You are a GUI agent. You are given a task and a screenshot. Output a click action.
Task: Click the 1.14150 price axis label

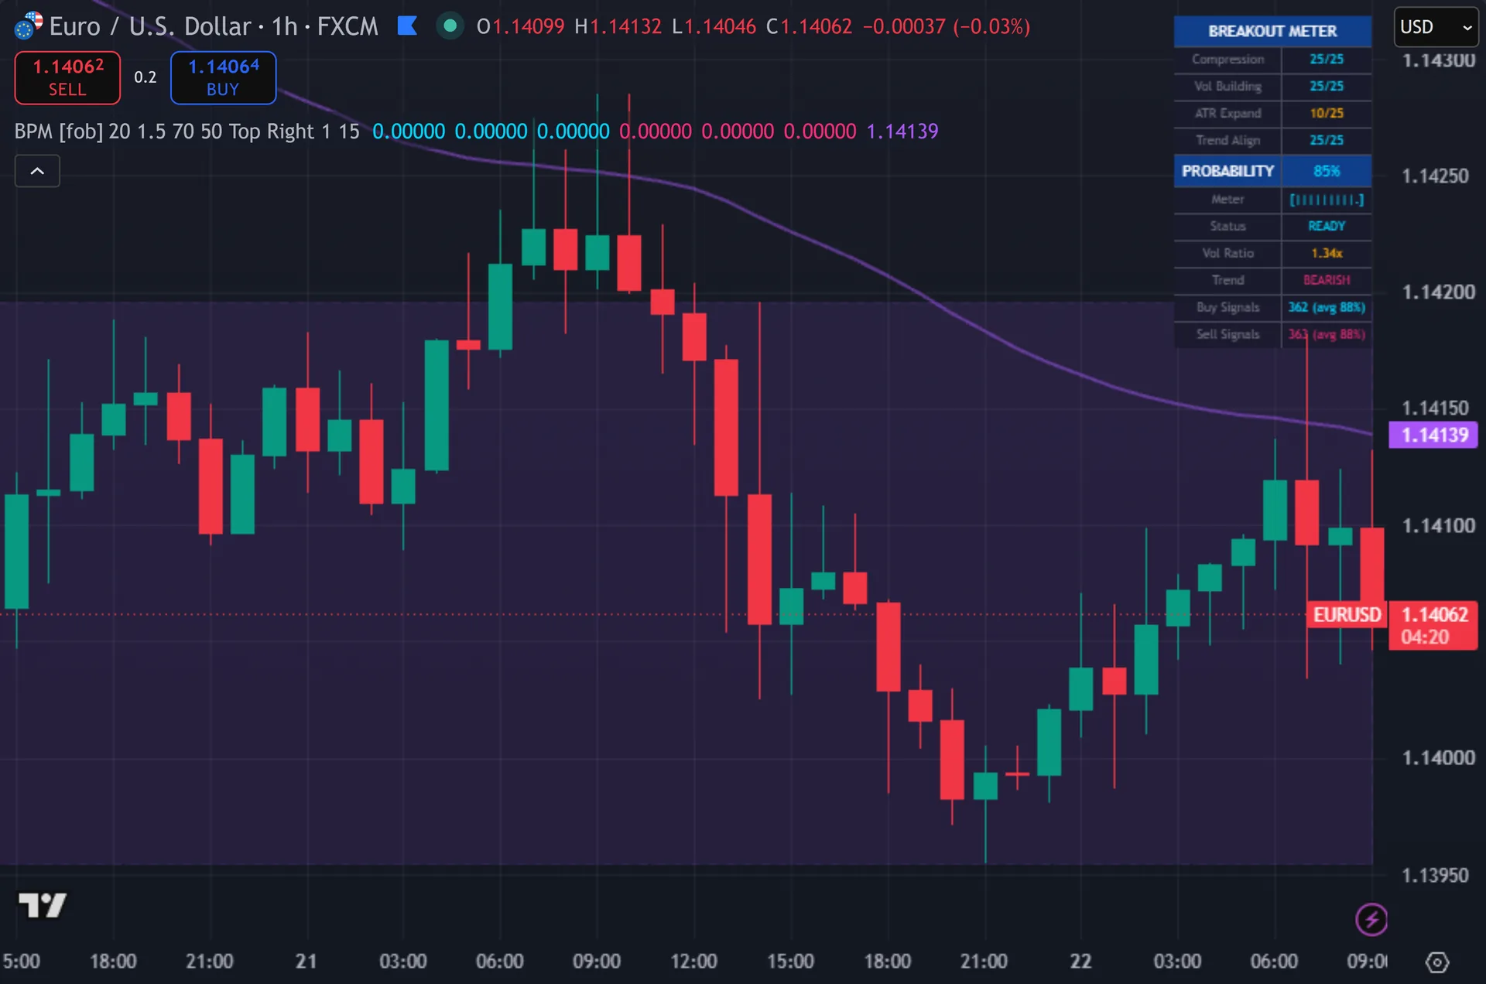coord(1435,408)
